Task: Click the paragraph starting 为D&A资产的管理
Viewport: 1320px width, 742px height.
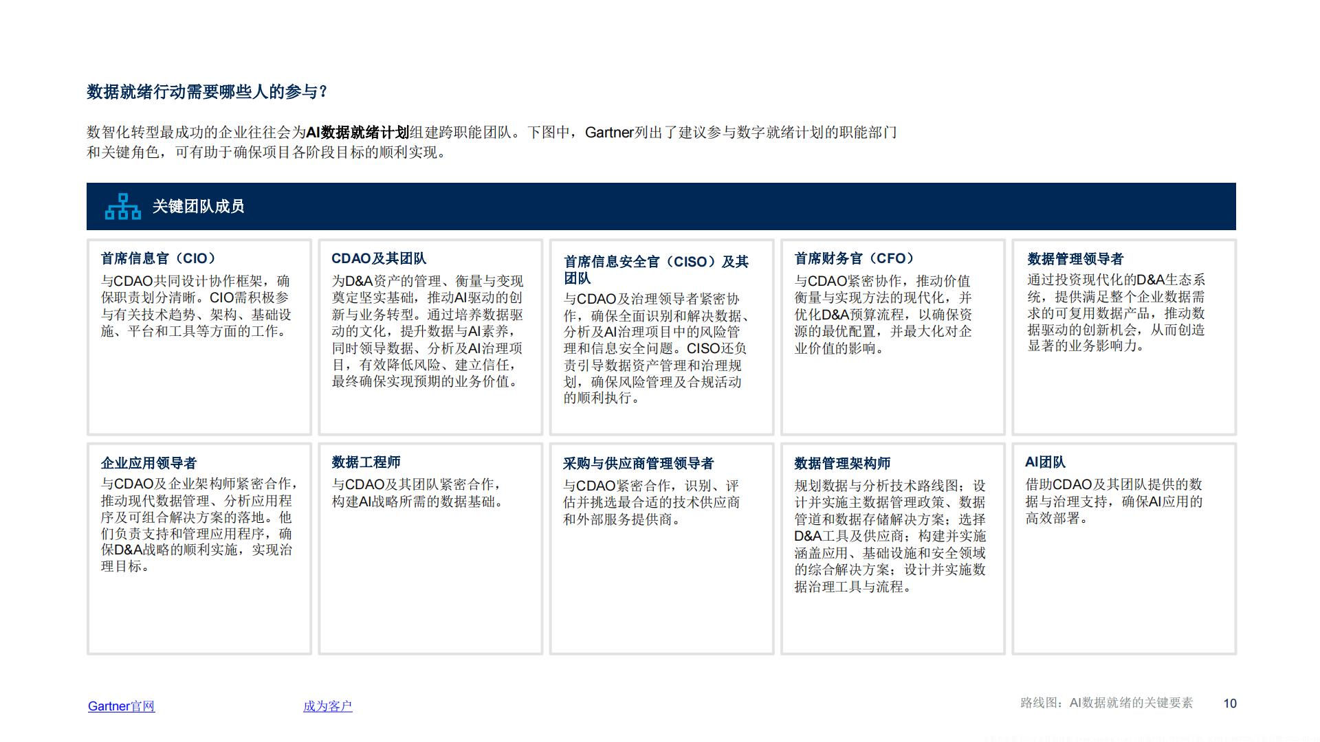Action: [x=428, y=331]
